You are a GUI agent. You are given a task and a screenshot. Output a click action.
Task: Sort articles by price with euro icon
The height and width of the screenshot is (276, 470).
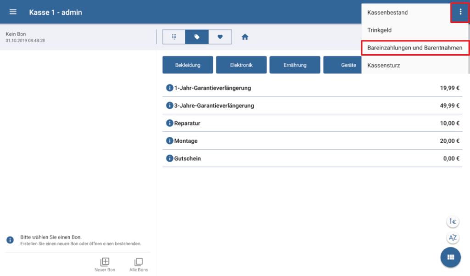[453, 222]
